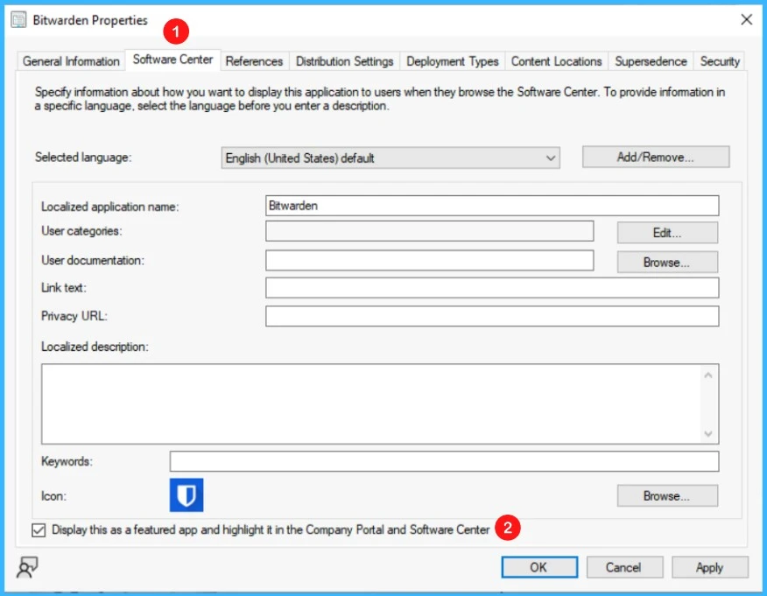The width and height of the screenshot is (767, 596).
Task: Click the Bitwarden shield icon preview
Action: [186, 494]
